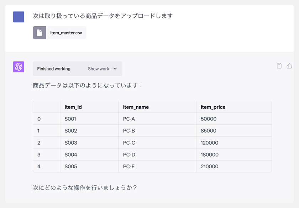The width and height of the screenshot is (299, 208).
Task: Click row index 3 cell
Action: click(47, 154)
